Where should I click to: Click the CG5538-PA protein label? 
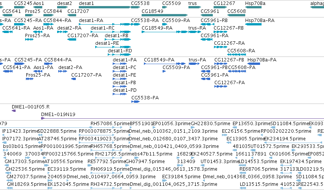coord(145,98)
